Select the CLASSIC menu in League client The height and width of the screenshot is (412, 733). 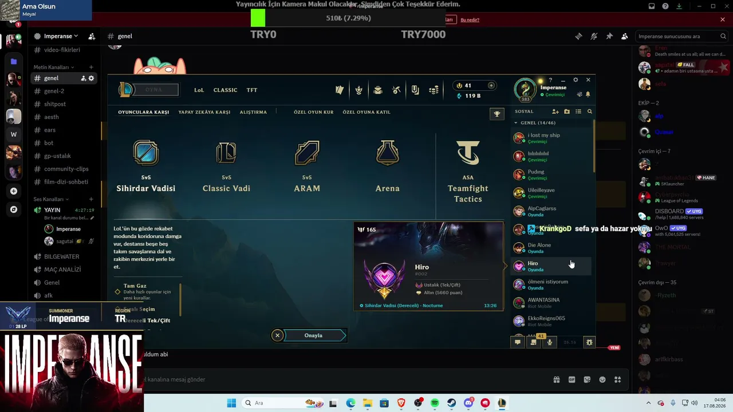point(225,90)
